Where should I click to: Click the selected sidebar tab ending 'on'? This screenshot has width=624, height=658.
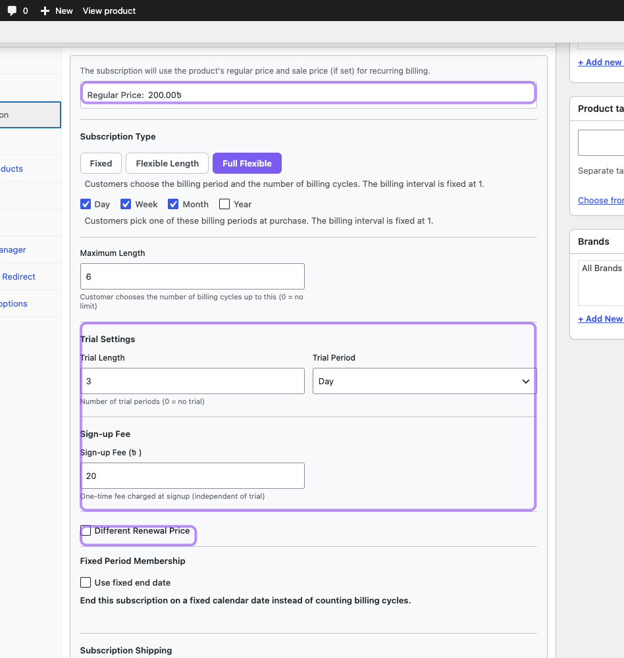click(30, 114)
